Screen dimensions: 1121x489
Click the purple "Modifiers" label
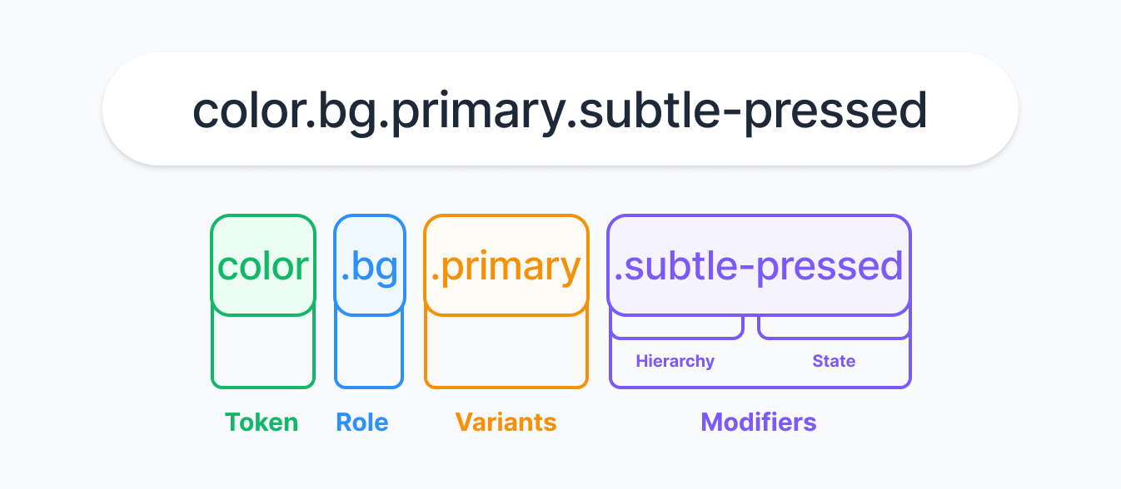click(759, 422)
